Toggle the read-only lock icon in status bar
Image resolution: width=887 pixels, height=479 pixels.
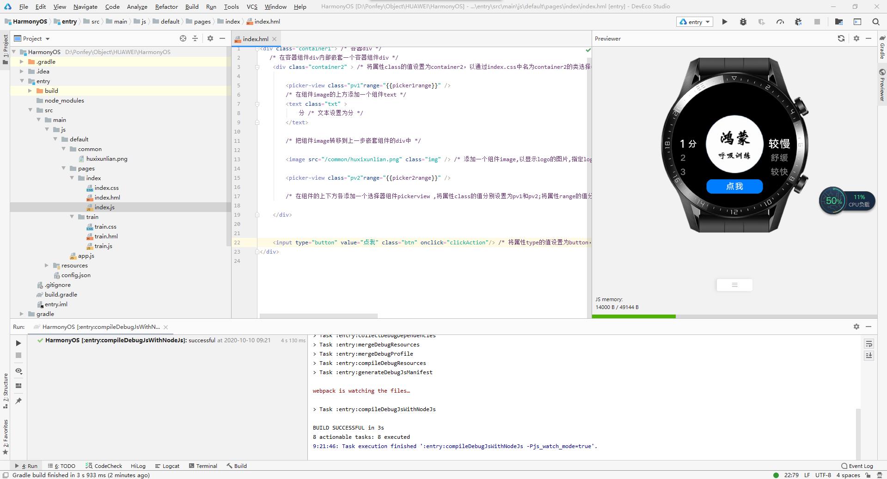(x=868, y=475)
